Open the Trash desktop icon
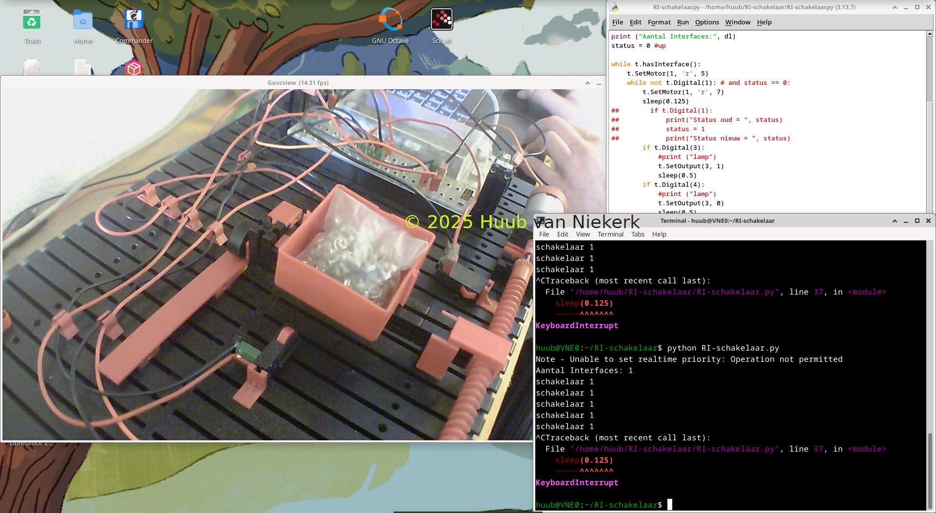 32,21
